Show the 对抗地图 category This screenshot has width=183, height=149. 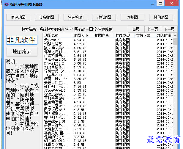pyautogui.click(x=104, y=17)
